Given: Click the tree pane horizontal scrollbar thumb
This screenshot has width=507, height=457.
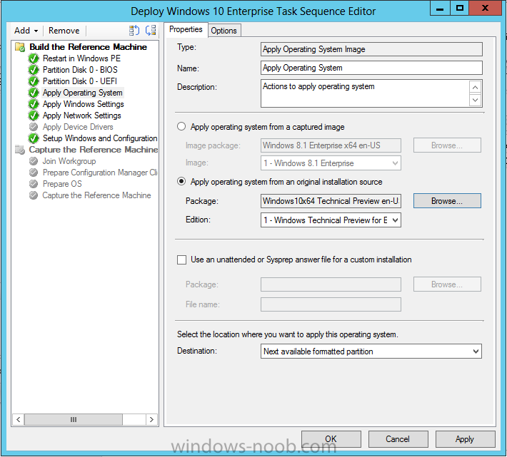Looking at the screenshot, I should 74,419.
